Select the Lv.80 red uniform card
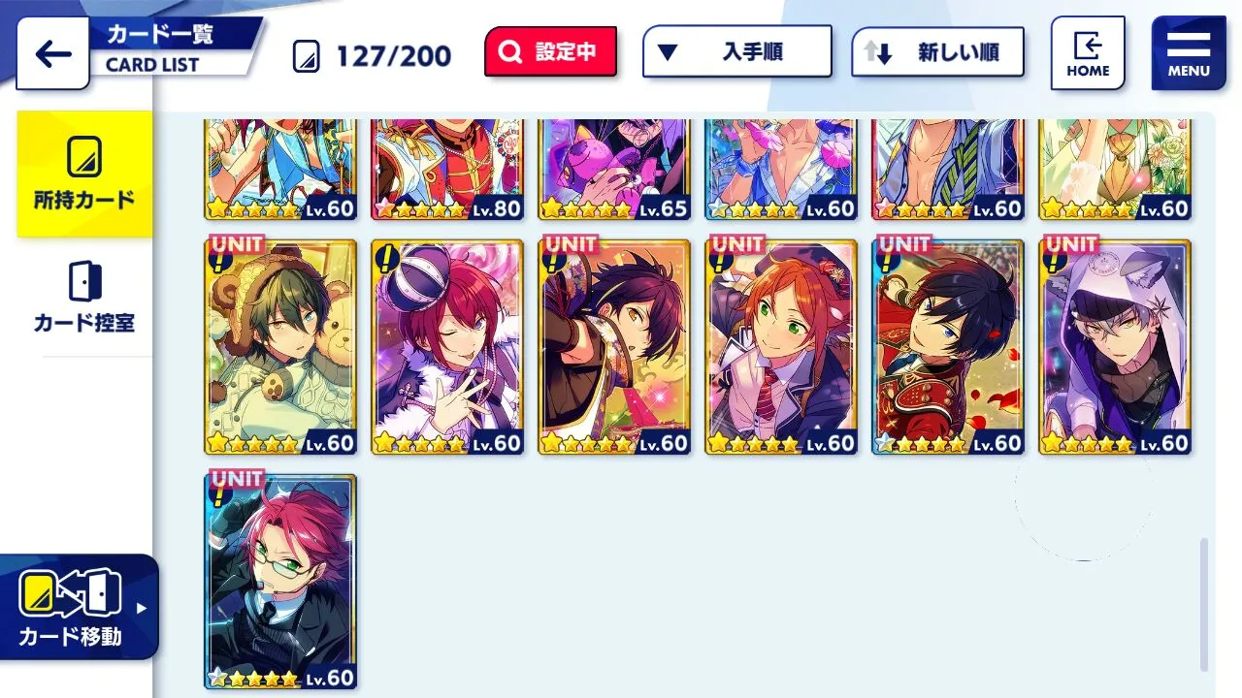The height and width of the screenshot is (698, 1242). 446,169
